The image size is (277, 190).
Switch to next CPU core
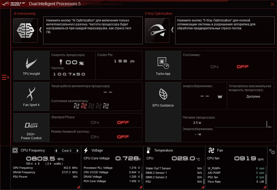(x=77, y=151)
